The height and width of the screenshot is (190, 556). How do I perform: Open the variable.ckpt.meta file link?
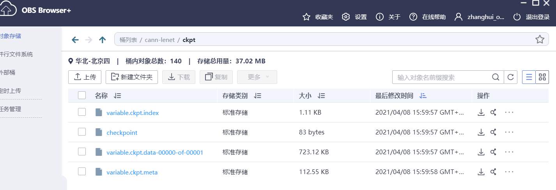click(132, 172)
